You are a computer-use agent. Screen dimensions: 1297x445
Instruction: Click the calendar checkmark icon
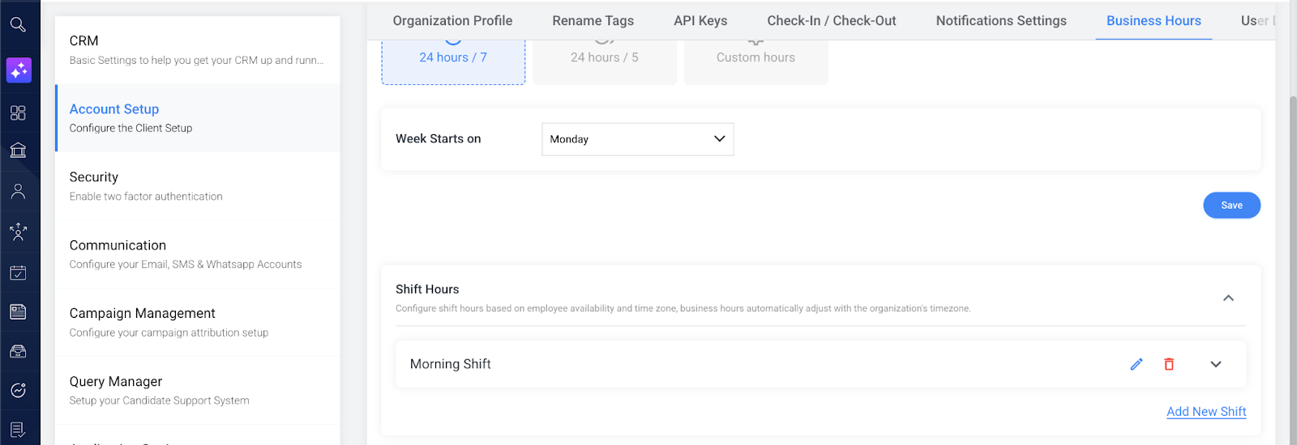pos(18,273)
